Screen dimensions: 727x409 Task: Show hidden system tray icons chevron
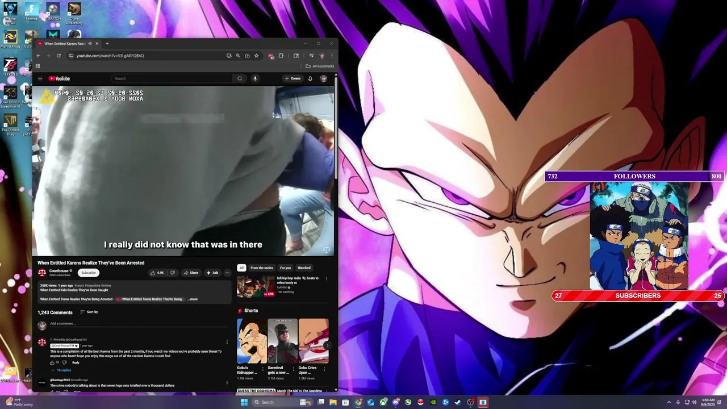668,402
